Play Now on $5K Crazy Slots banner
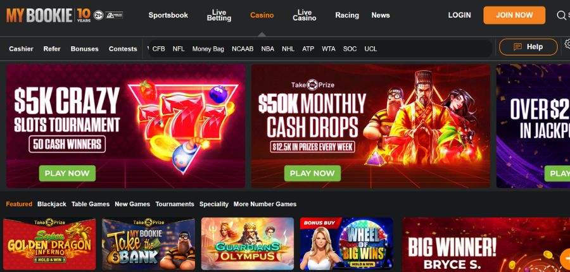 click(x=67, y=173)
